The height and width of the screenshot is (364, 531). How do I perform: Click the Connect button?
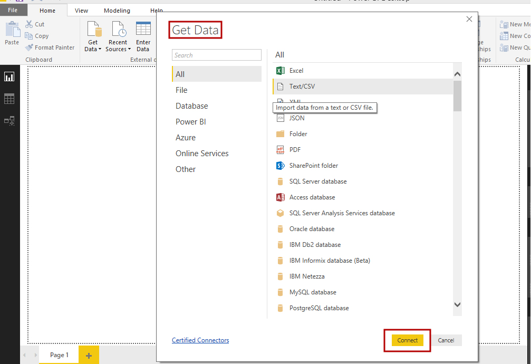(408, 340)
